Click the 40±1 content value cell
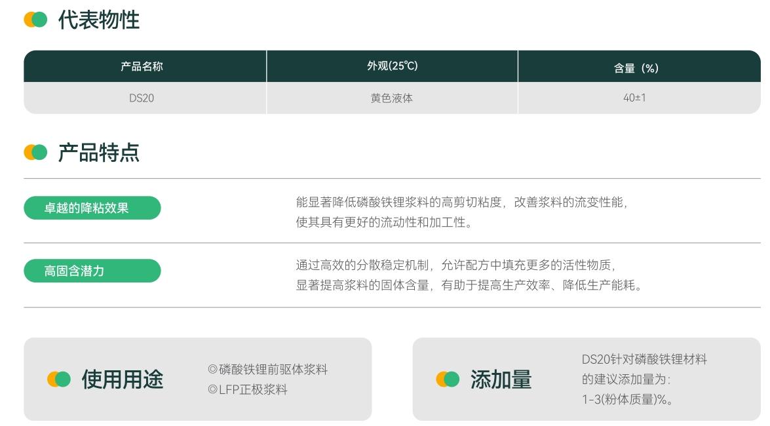This screenshot has height=426, width=770. 634,98
